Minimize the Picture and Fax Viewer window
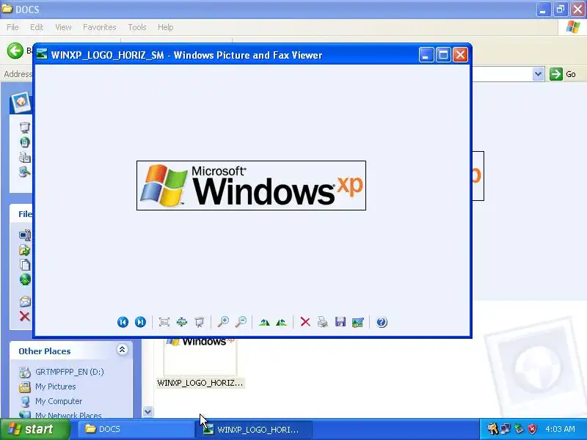Image resolution: width=587 pixels, height=440 pixels. [426, 55]
